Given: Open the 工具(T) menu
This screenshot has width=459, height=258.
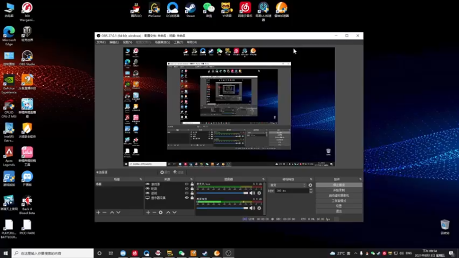Looking at the screenshot, I should click(178, 42).
